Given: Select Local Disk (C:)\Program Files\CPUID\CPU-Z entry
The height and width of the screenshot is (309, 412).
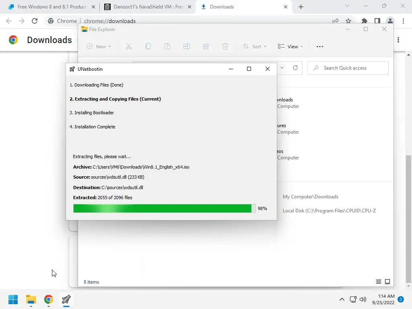Looking at the screenshot, I should pyautogui.click(x=329, y=211).
